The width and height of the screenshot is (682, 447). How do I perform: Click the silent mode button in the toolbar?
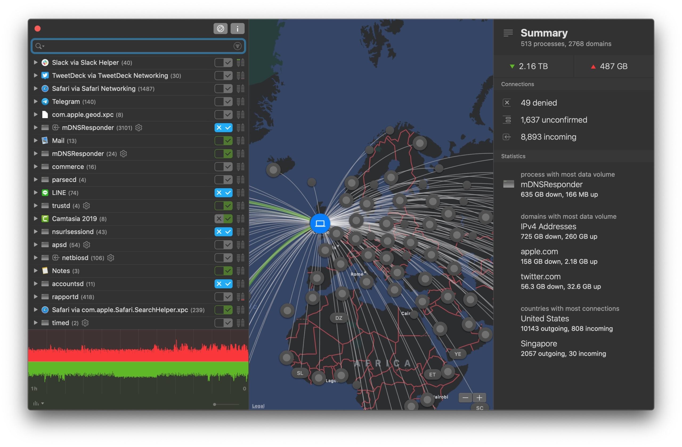point(220,28)
